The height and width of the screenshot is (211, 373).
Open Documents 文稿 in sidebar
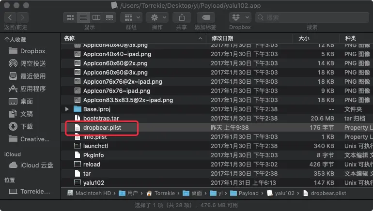click(x=21, y=114)
